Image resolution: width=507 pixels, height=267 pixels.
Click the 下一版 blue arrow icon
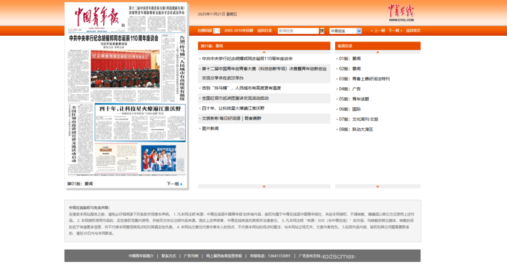181,184
